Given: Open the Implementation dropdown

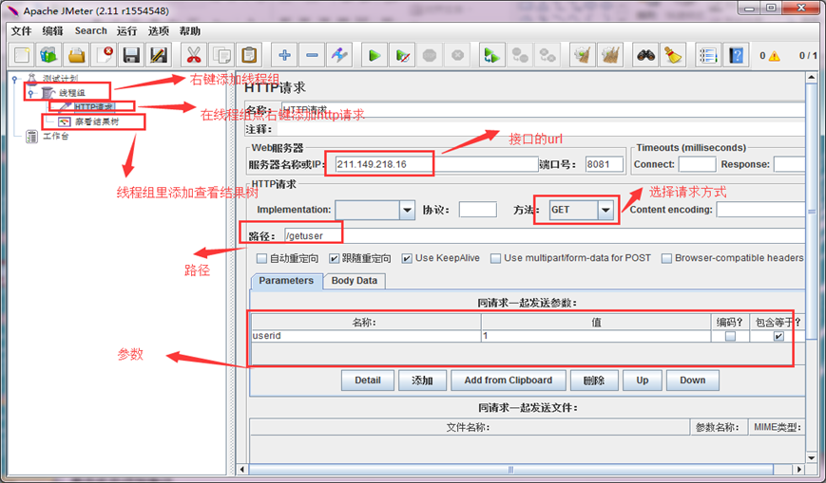Looking at the screenshot, I should [407, 210].
